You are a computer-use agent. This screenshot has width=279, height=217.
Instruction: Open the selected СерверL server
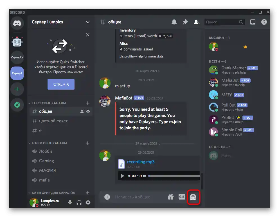pos(17,73)
